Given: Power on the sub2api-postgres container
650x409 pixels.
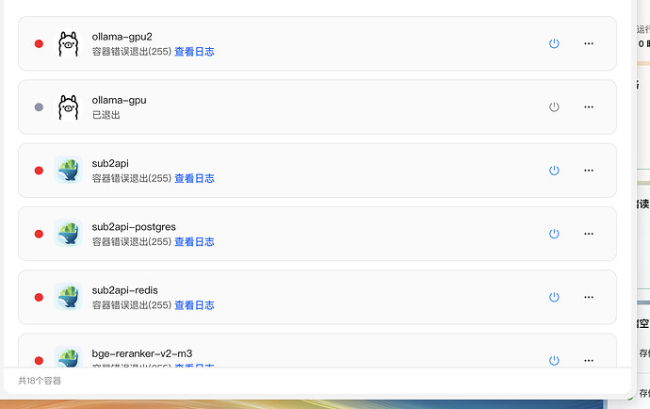Looking at the screenshot, I should pos(554,234).
